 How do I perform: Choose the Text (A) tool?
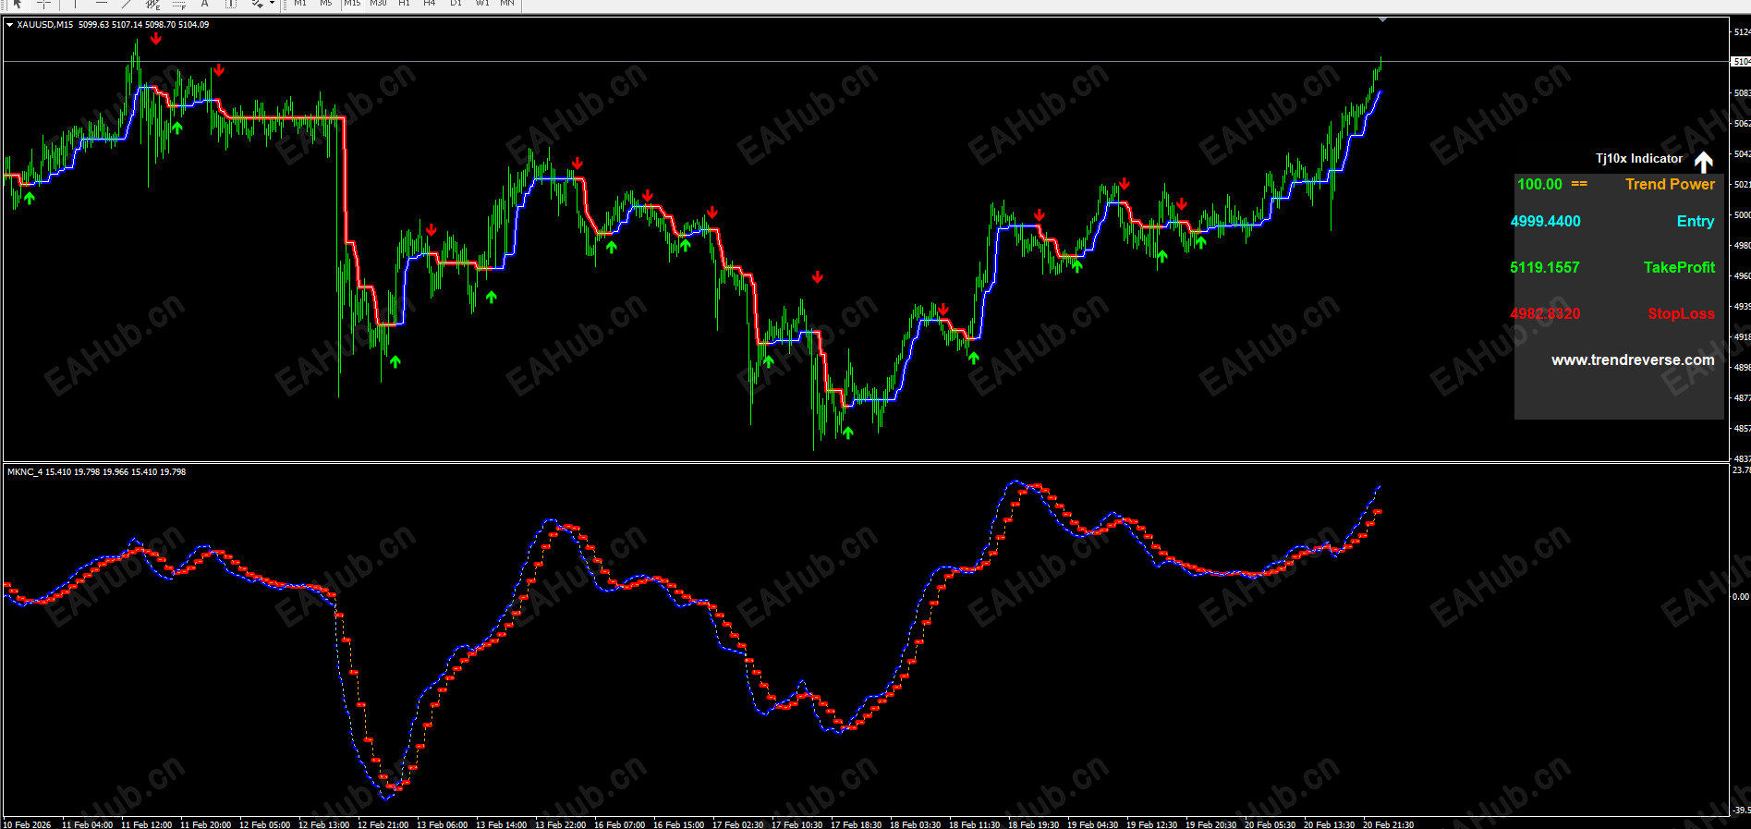pyautogui.click(x=205, y=4)
